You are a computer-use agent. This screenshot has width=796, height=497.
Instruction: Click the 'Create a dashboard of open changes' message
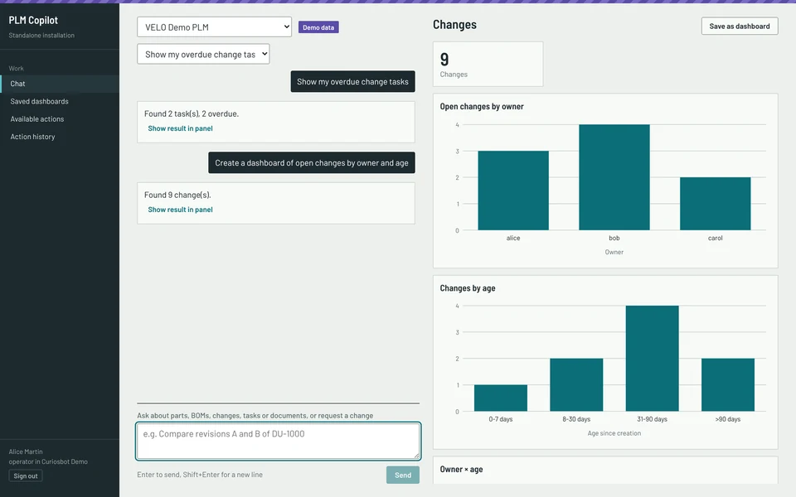[x=312, y=163]
